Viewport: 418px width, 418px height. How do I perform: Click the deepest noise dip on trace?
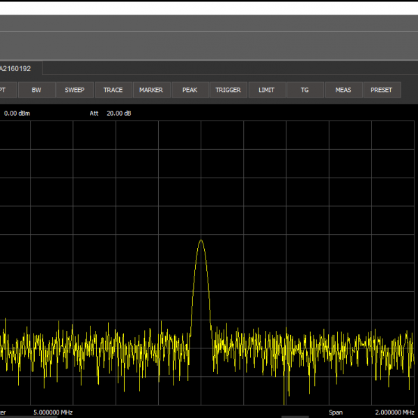click(285, 403)
